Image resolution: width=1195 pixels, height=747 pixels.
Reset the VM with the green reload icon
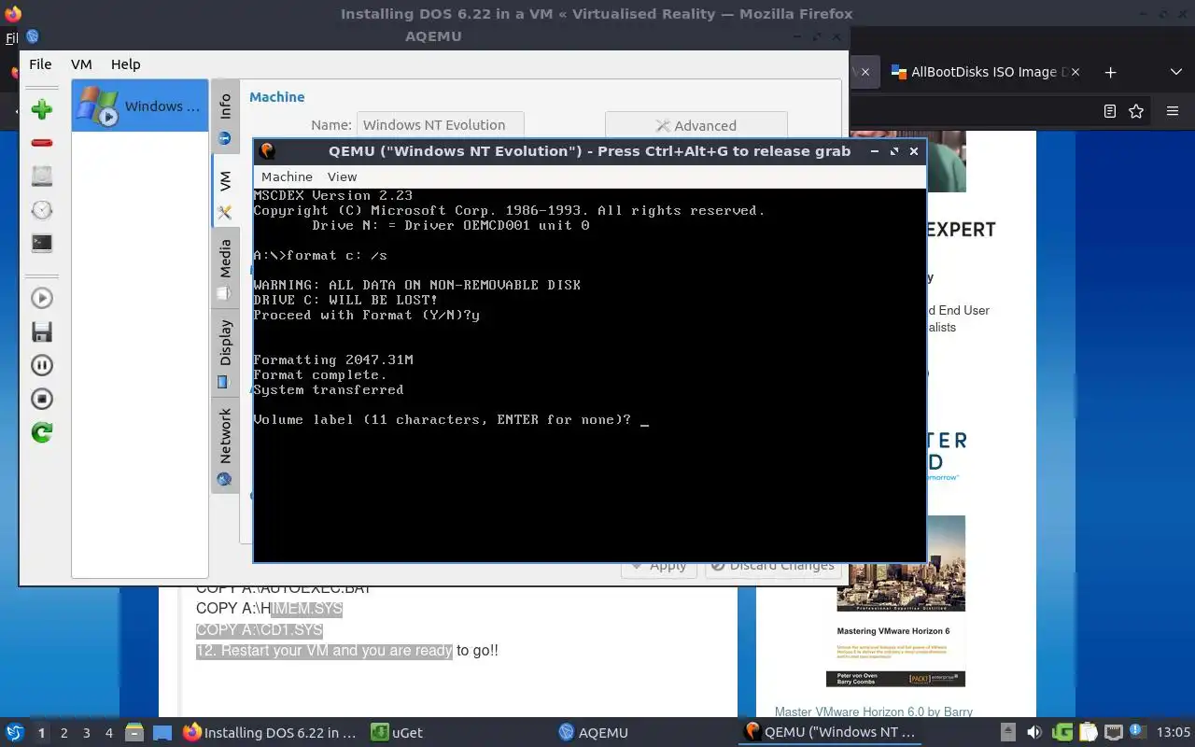point(41,432)
